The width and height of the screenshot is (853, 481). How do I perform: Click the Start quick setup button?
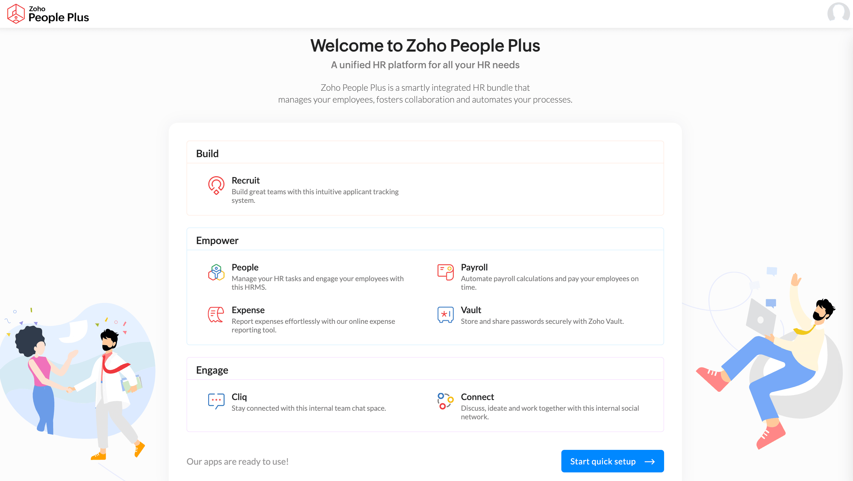[612, 461]
